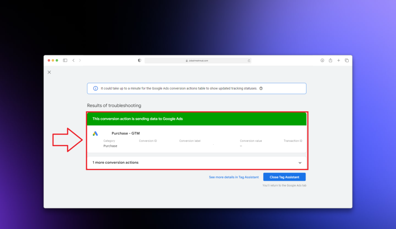Viewport: 396px width, 229px height.
Task: Click the Conversion value column label
Action: coord(251,141)
